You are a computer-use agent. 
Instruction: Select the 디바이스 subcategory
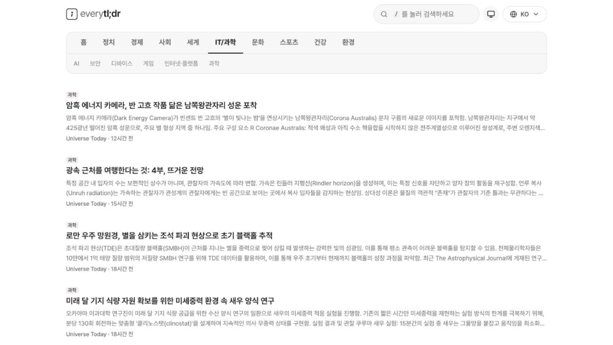(122, 63)
